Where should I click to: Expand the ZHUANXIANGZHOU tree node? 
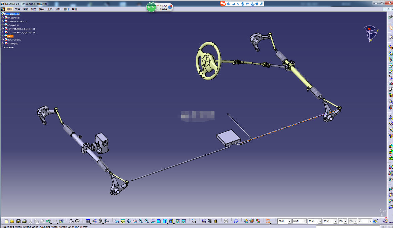3,22
